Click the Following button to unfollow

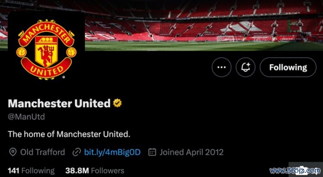[288, 68]
